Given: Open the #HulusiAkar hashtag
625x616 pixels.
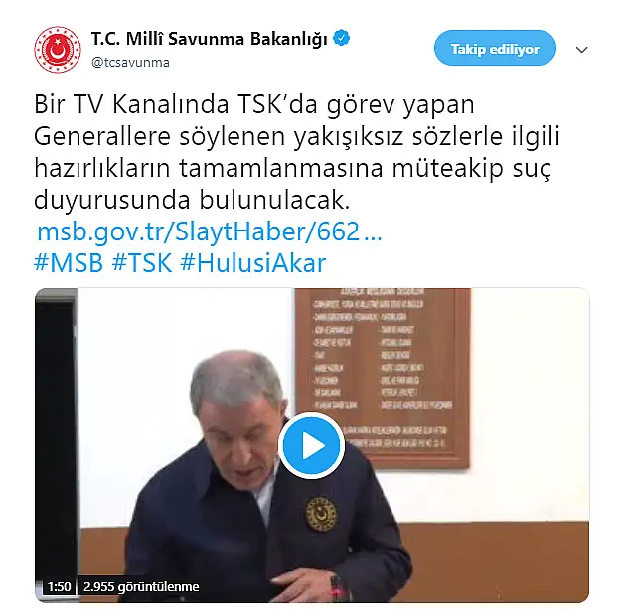Looking at the screenshot, I should click(x=253, y=263).
